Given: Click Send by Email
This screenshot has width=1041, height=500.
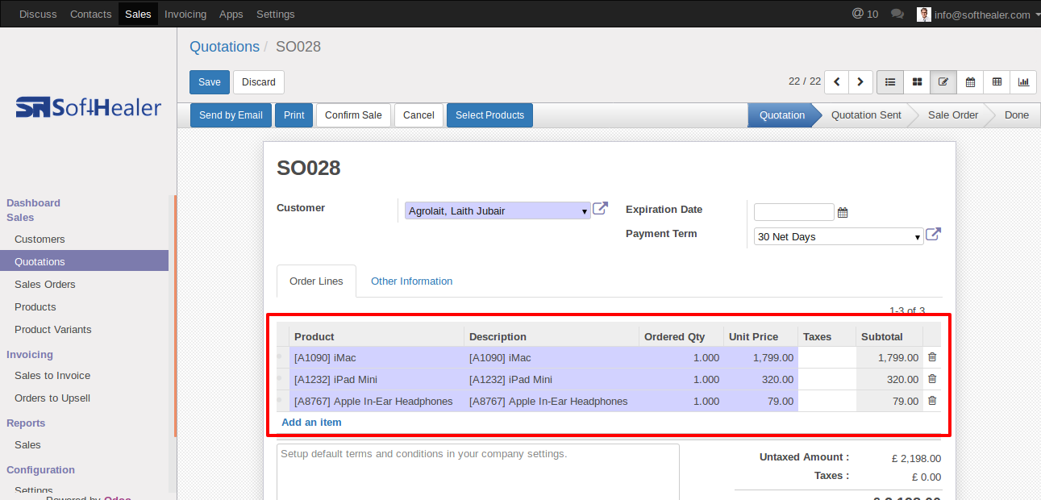Looking at the screenshot, I should [x=231, y=115].
